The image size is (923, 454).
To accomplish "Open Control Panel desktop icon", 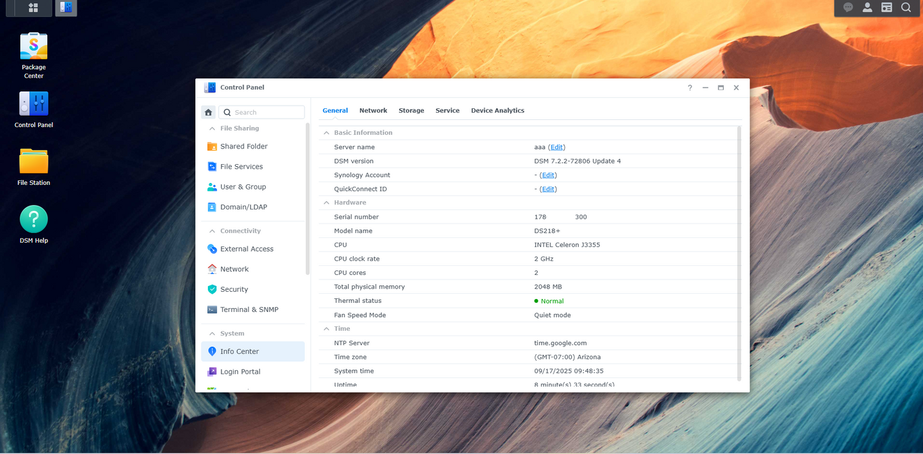I will [x=34, y=109].
